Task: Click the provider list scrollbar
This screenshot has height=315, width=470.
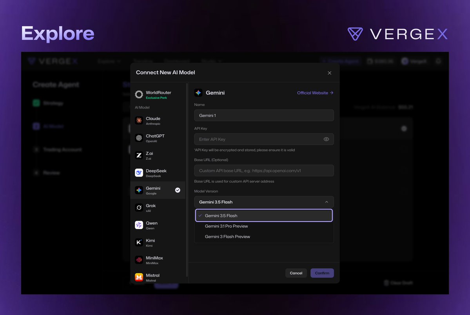Action: [x=187, y=180]
